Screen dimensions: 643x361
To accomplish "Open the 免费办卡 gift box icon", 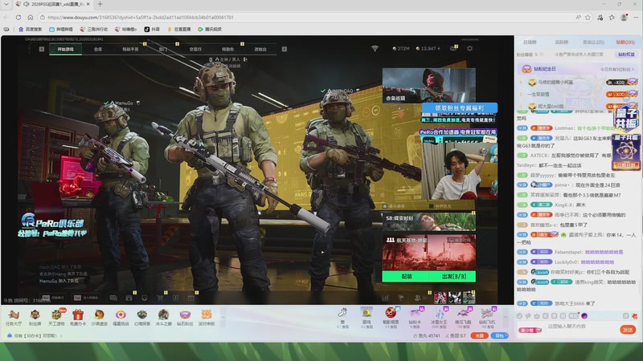I will tap(78, 318).
